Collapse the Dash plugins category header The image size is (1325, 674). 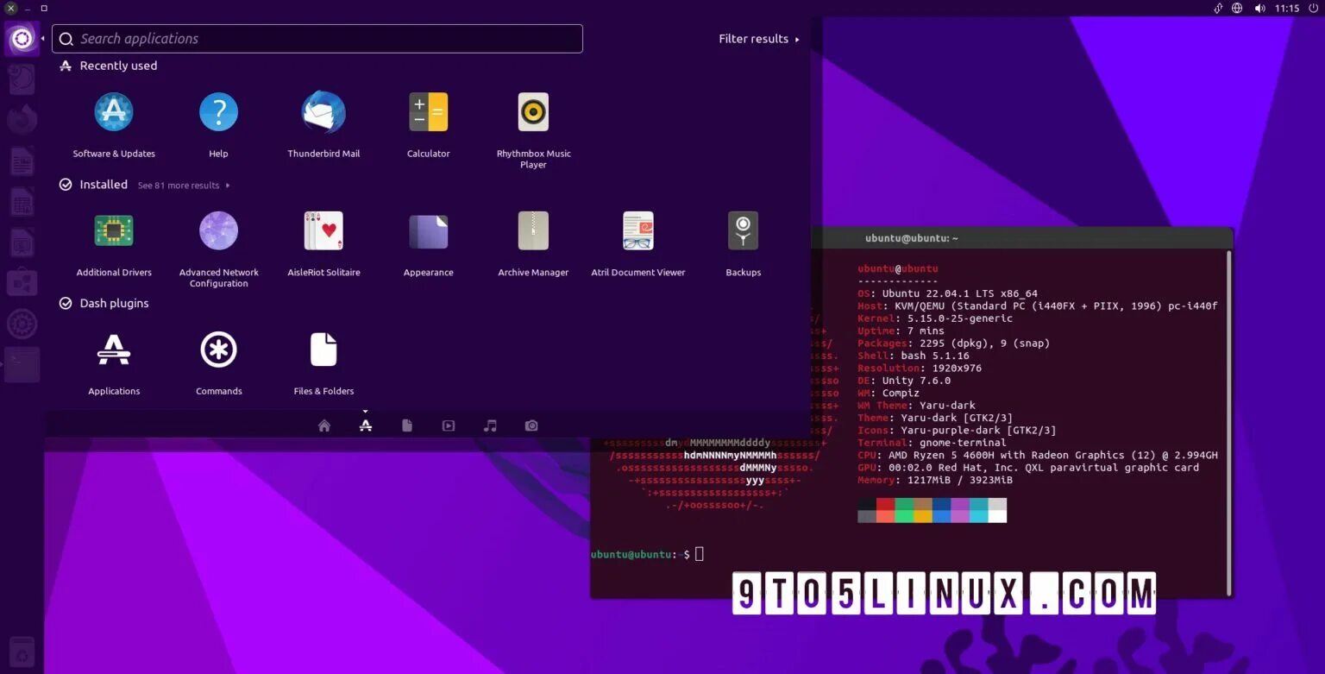coord(104,304)
